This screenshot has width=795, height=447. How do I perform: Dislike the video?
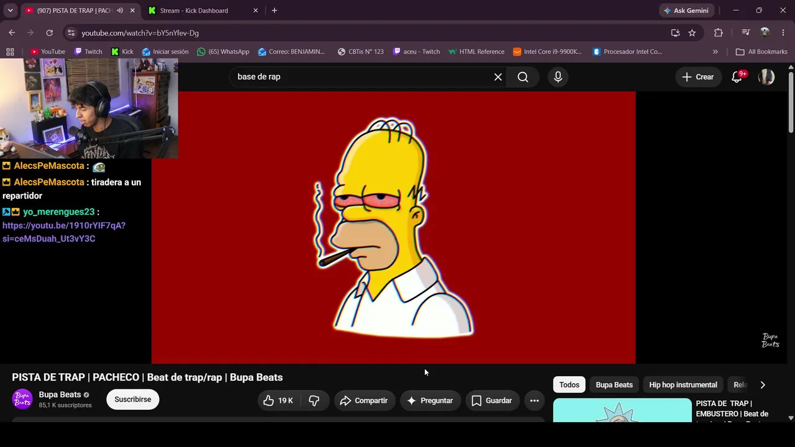click(x=314, y=400)
